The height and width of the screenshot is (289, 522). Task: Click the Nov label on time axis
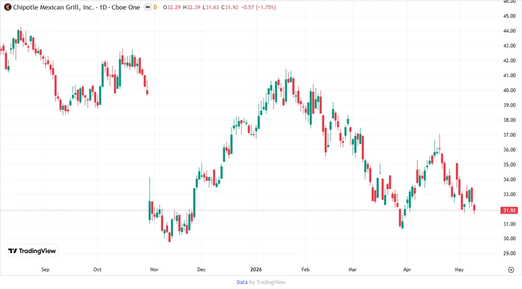[x=154, y=270]
